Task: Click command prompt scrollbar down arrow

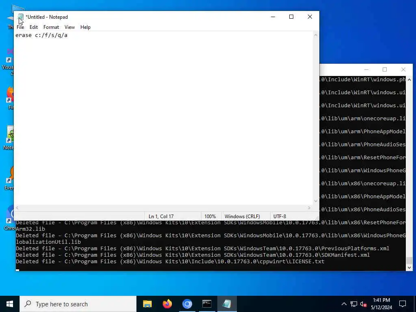Action: coord(409,268)
